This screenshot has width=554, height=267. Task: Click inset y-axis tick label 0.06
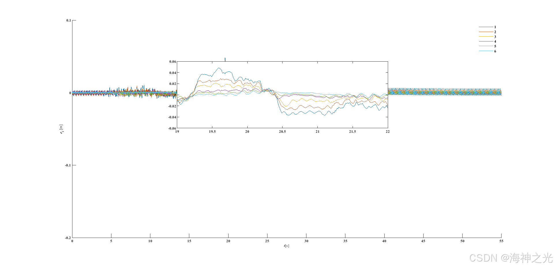click(x=173, y=62)
